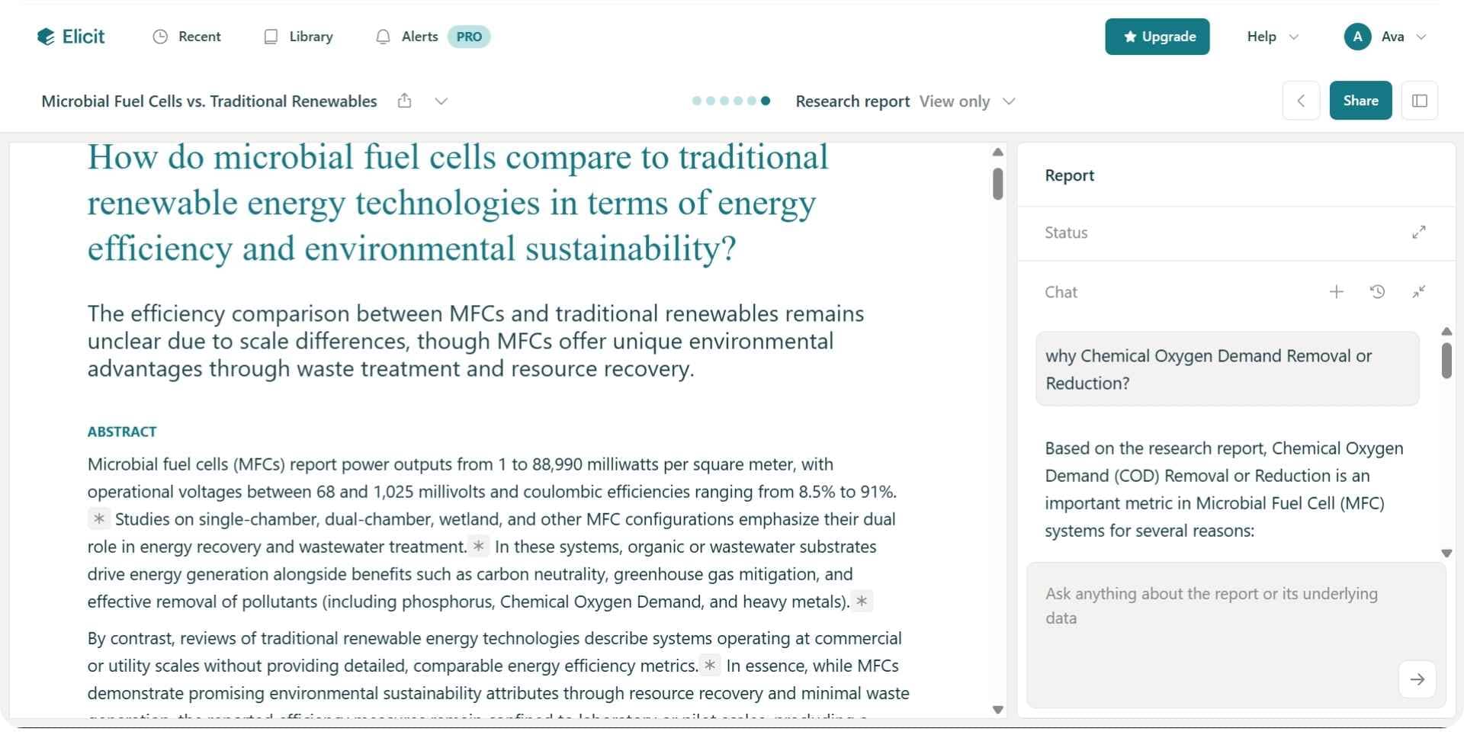Open the export icon beside report title
Screen dimensions: 1464x732
(405, 101)
